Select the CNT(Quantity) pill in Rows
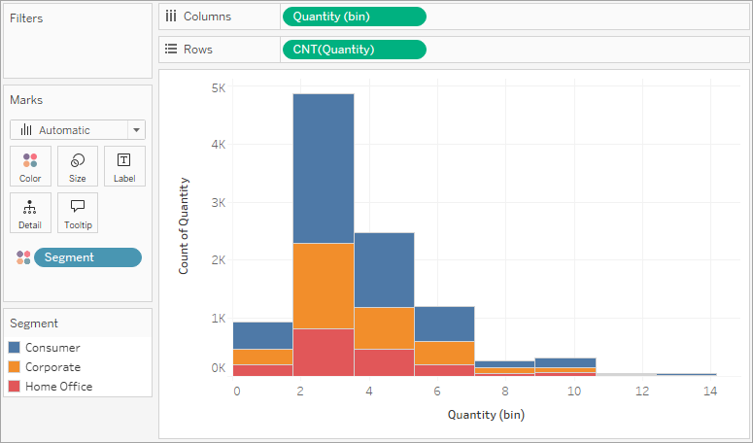This screenshot has width=753, height=443. (355, 50)
